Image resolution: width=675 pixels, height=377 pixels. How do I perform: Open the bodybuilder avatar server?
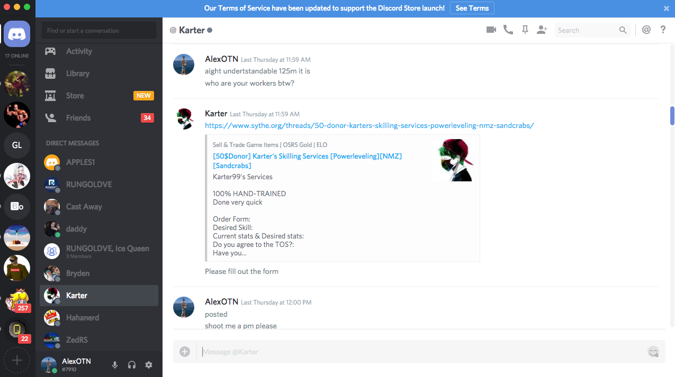17,114
